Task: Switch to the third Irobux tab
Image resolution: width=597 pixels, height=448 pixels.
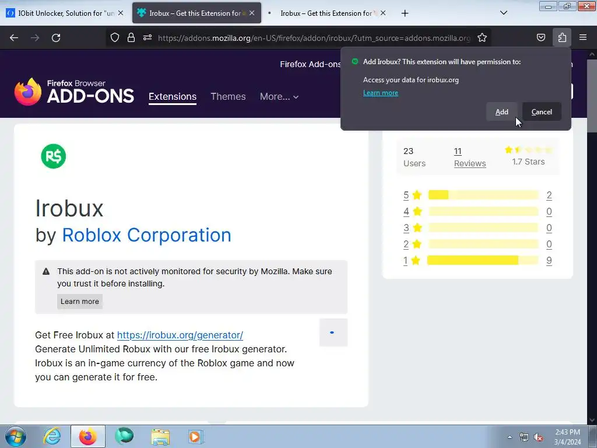Action: [x=326, y=13]
